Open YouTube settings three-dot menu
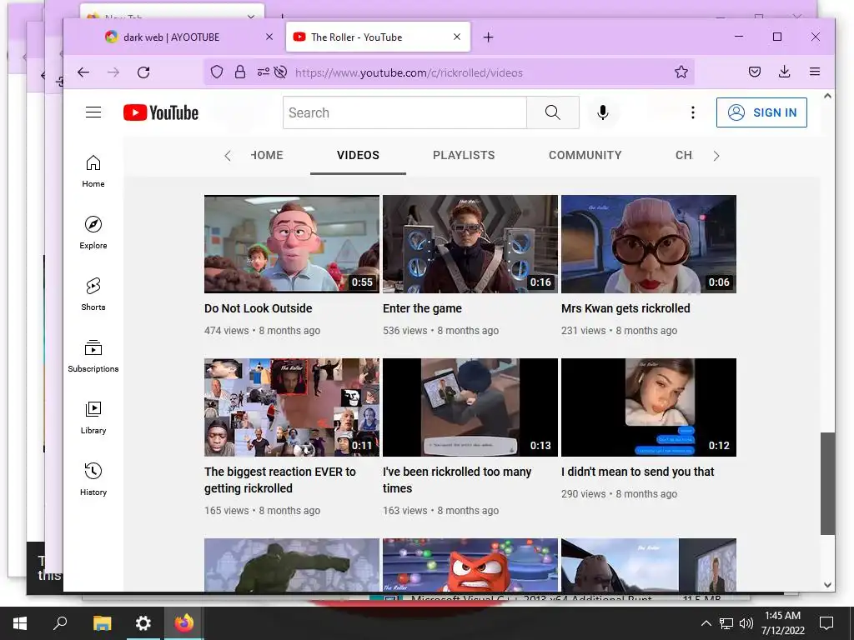 coord(693,112)
